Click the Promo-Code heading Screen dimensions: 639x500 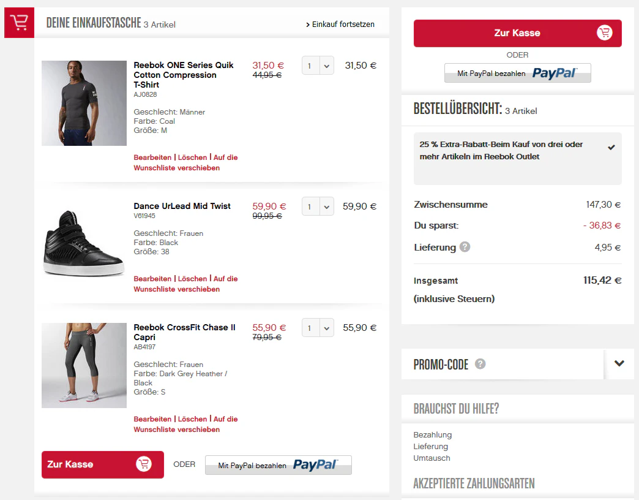tap(441, 364)
